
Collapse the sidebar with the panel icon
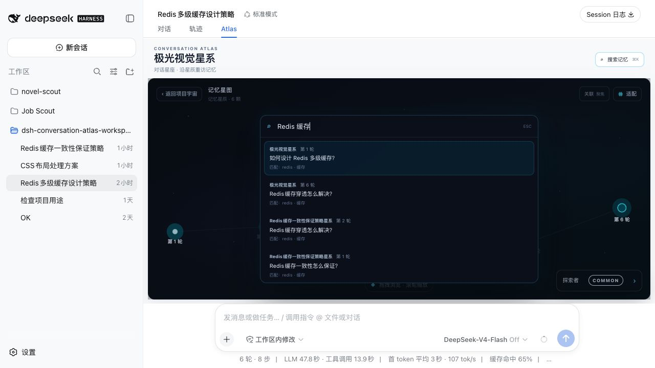pyautogui.click(x=130, y=18)
